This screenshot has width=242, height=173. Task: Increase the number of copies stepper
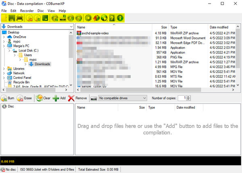click(188, 97)
